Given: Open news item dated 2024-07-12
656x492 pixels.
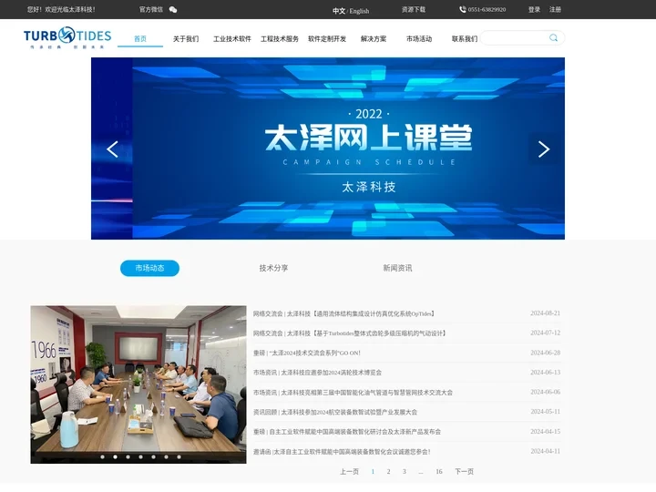Looking at the screenshot, I should pyautogui.click(x=349, y=333).
